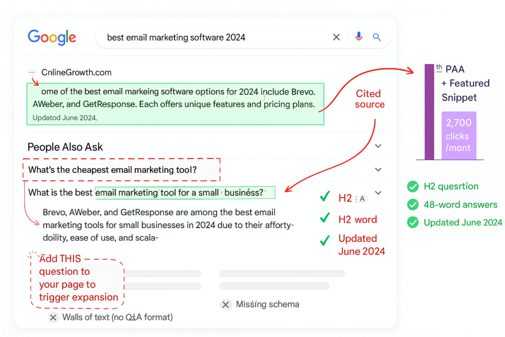Viewport: 505px width, 337px height.
Task: Collapse the small business email tool answer
Action: point(378,192)
